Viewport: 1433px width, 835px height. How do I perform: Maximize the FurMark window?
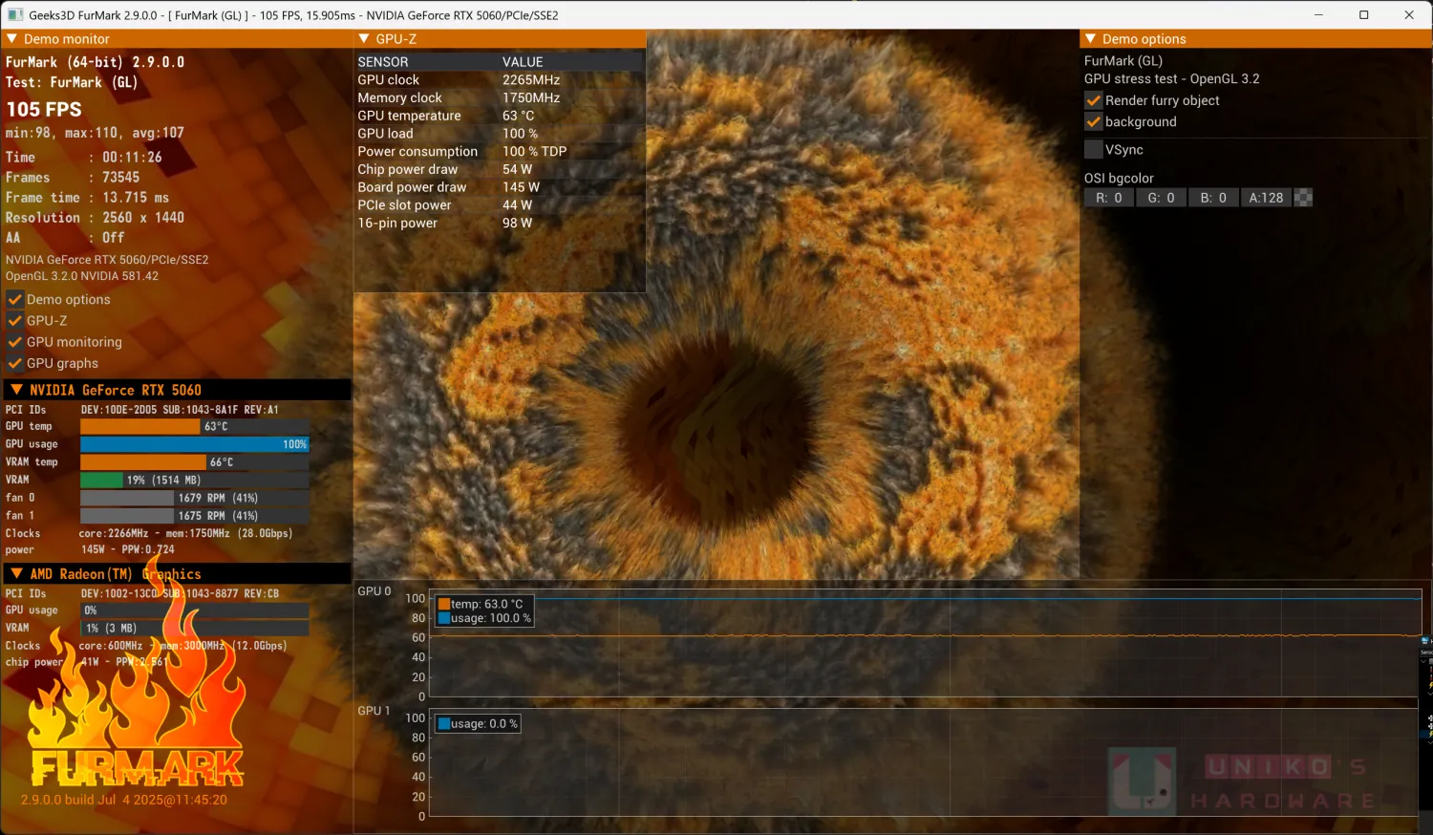1363,15
